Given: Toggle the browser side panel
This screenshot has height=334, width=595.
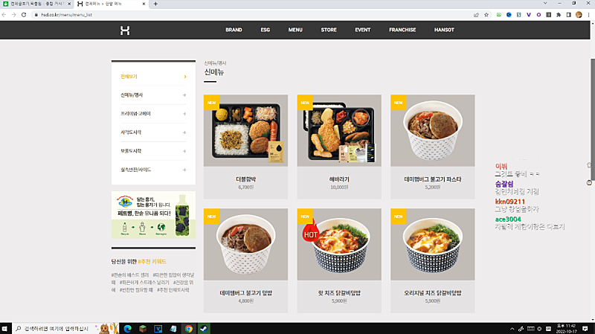Looking at the screenshot, I should pyautogui.click(x=568, y=15).
